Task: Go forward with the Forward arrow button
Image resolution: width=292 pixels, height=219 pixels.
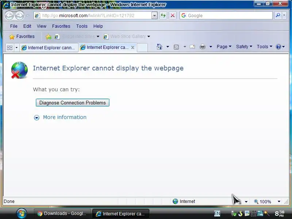Action: 19,15
